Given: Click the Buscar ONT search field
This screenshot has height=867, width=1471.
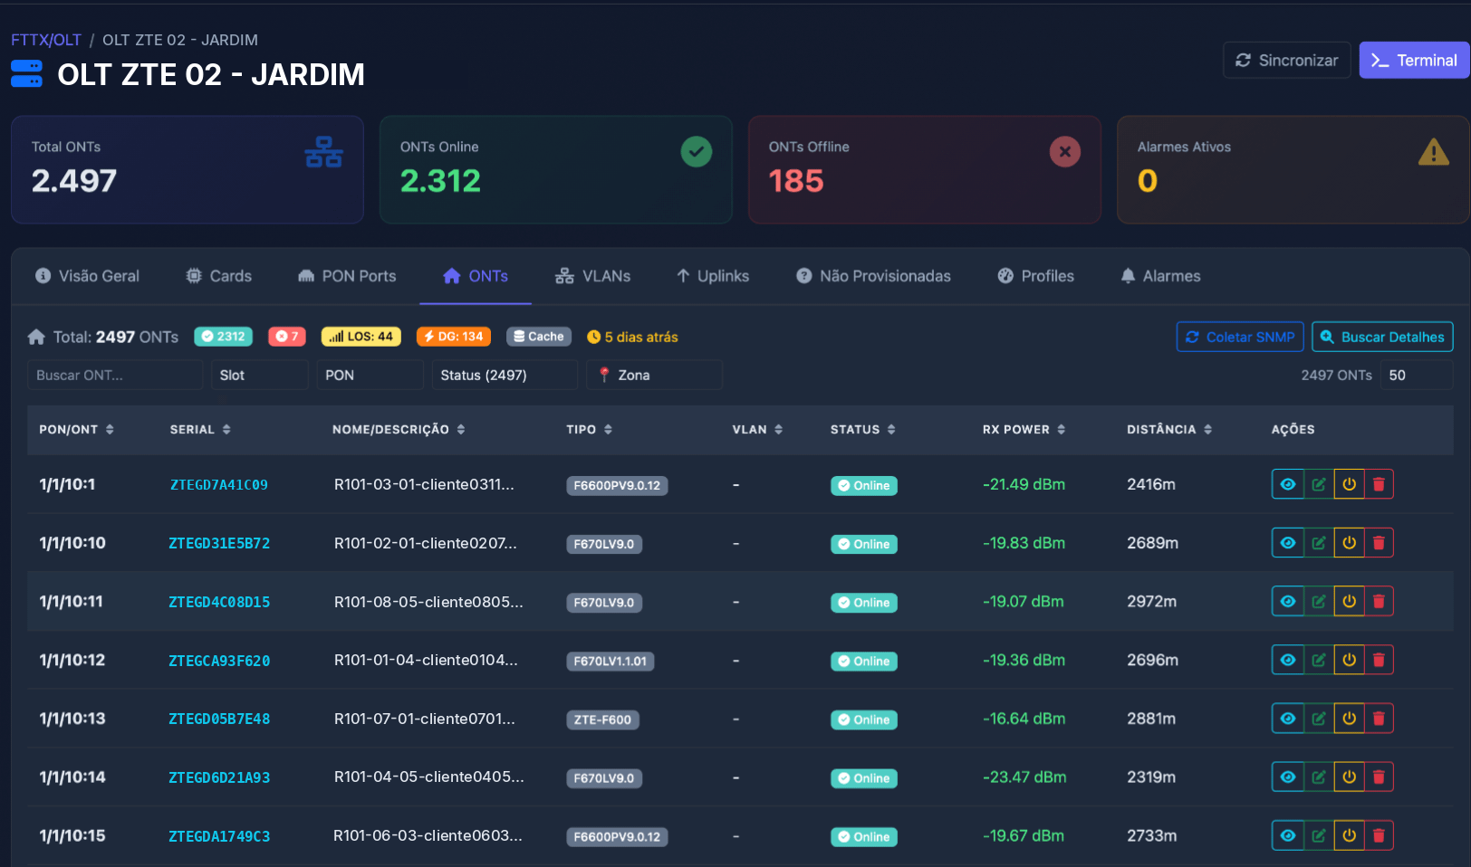Looking at the screenshot, I should pyautogui.click(x=115, y=375).
